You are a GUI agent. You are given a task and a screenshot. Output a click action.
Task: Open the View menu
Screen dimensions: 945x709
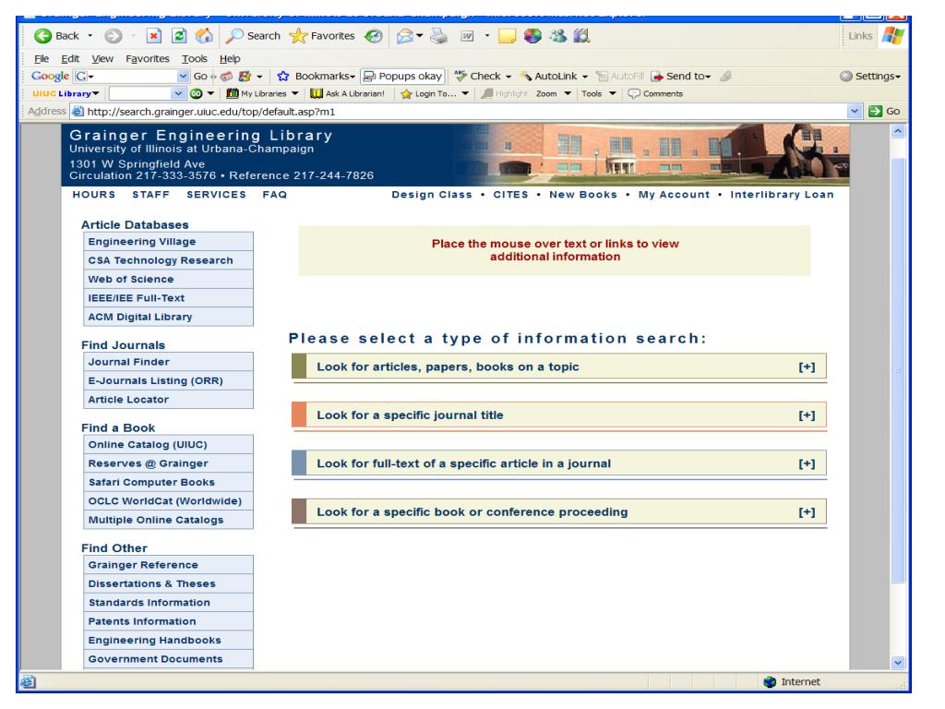click(x=102, y=58)
